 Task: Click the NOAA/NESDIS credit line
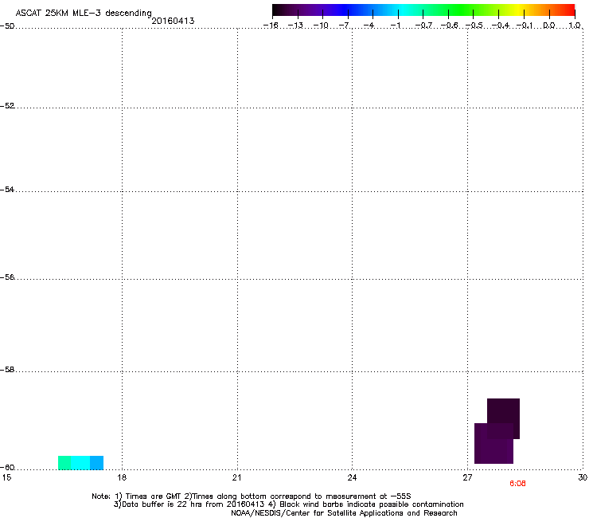click(344, 513)
